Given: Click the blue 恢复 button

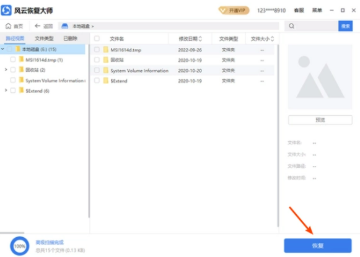Looking at the screenshot, I should [x=318, y=246].
